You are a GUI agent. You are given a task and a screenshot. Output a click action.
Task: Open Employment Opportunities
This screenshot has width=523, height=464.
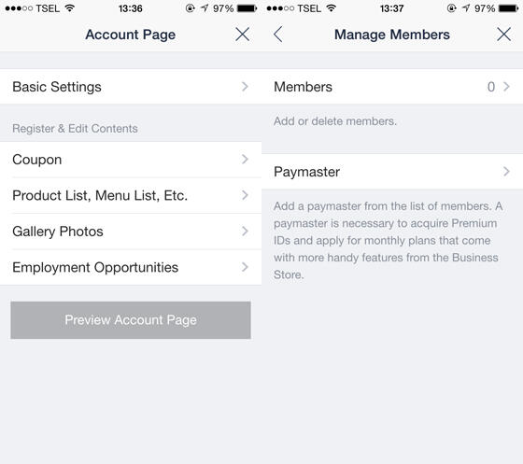click(x=131, y=267)
